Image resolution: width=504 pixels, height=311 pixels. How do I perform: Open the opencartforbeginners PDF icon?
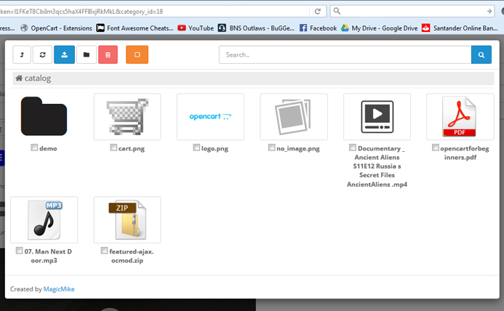(460, 116)
